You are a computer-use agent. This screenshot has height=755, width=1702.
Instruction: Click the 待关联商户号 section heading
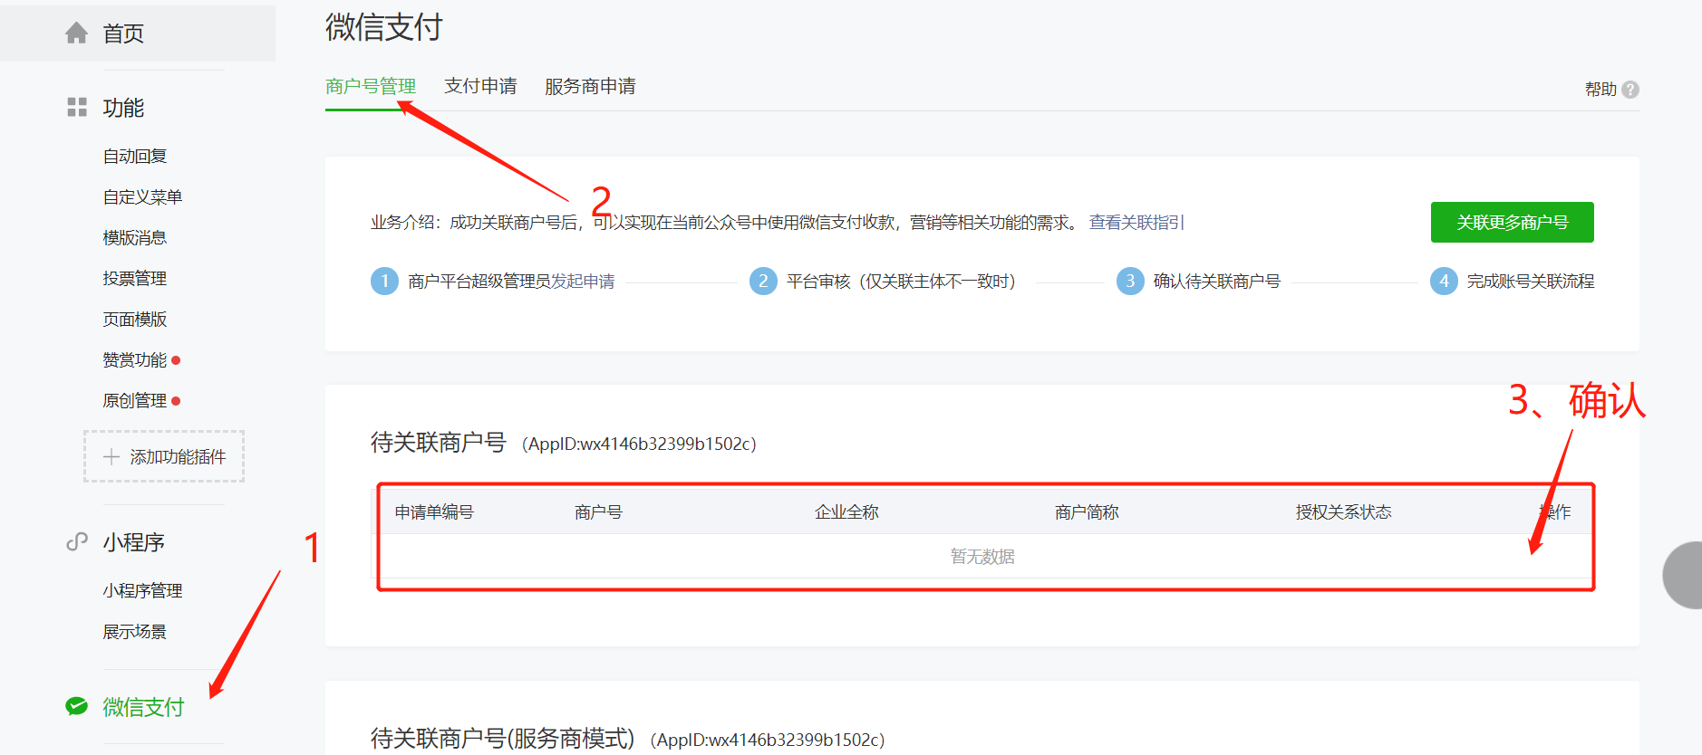point(438,443)
